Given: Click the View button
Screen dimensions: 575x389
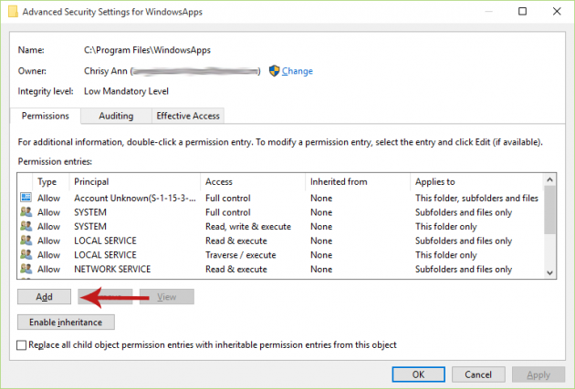Looking at the screenshot, I should click(x=166, y=297).
